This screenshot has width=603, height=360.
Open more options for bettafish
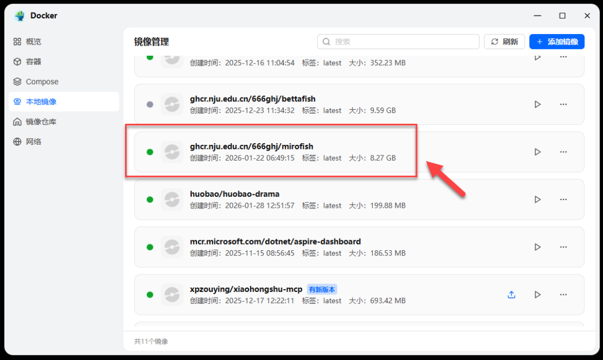pyautogui.click(x=563, y=104)
